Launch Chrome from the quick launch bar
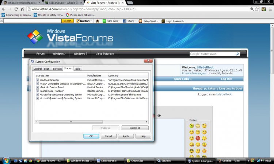This screenshot has width=274, height=164. [30, 161]
